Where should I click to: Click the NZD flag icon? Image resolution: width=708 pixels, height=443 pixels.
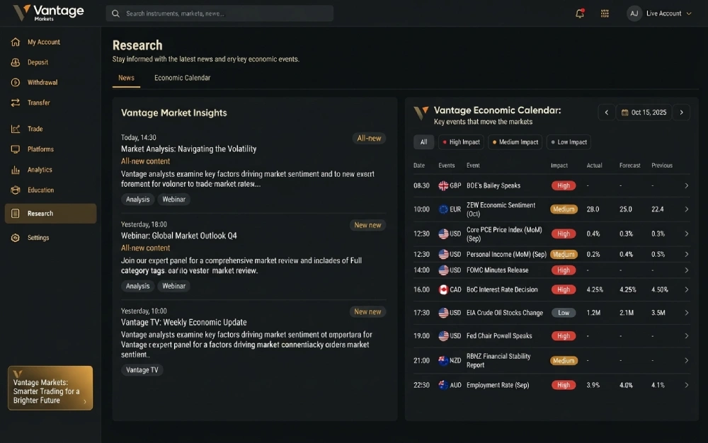coord(443,360)
